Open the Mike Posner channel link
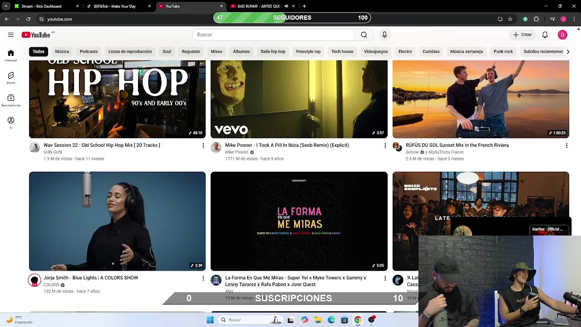Image resolution: width=581 pixels, height=327 pixels. 237,152
